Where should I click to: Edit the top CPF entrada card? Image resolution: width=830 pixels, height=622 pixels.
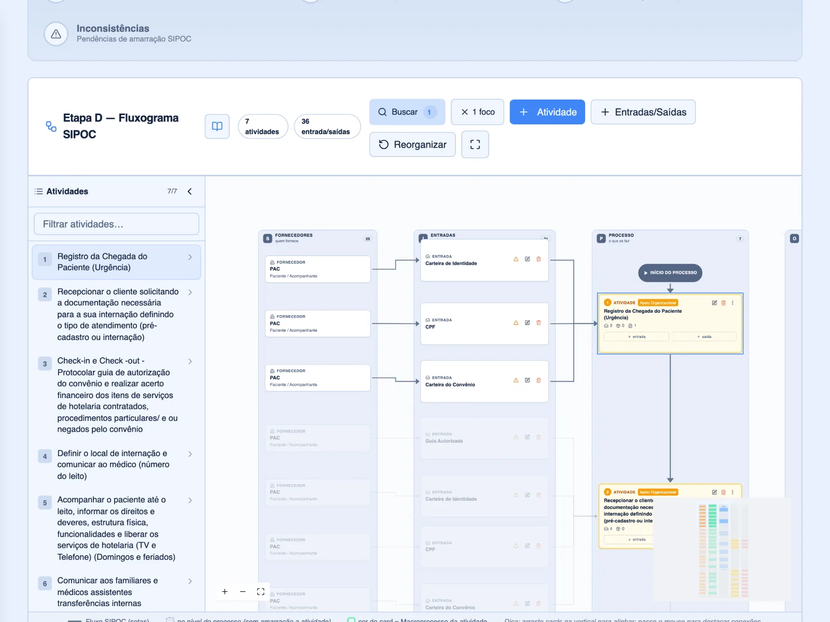pyautogui.click(x=527, y=323)
